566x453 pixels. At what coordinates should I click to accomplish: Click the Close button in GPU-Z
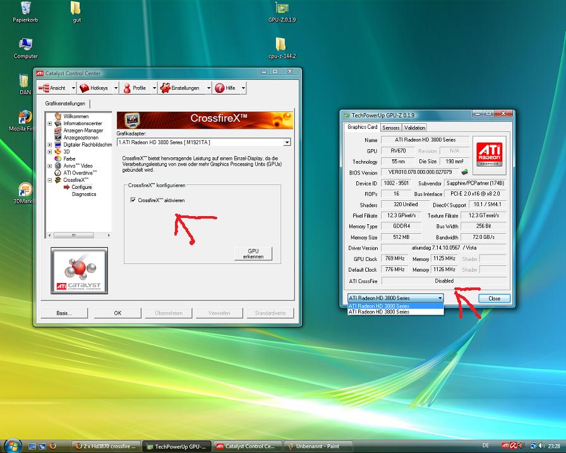click(494, 298)
